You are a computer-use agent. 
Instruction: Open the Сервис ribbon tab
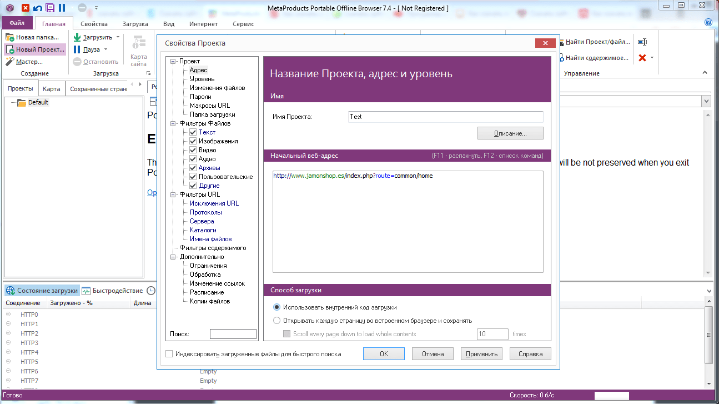(x=243, y=24)
